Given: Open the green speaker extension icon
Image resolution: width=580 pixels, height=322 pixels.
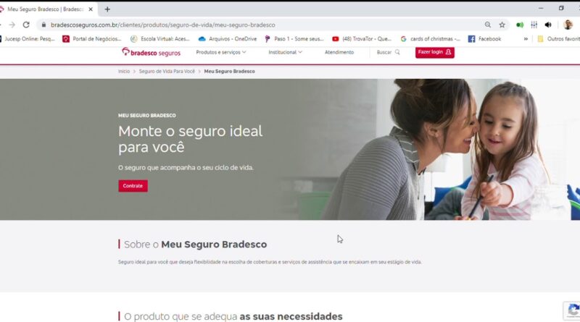Looking at the screenshot, I should (x=520, y=25).
